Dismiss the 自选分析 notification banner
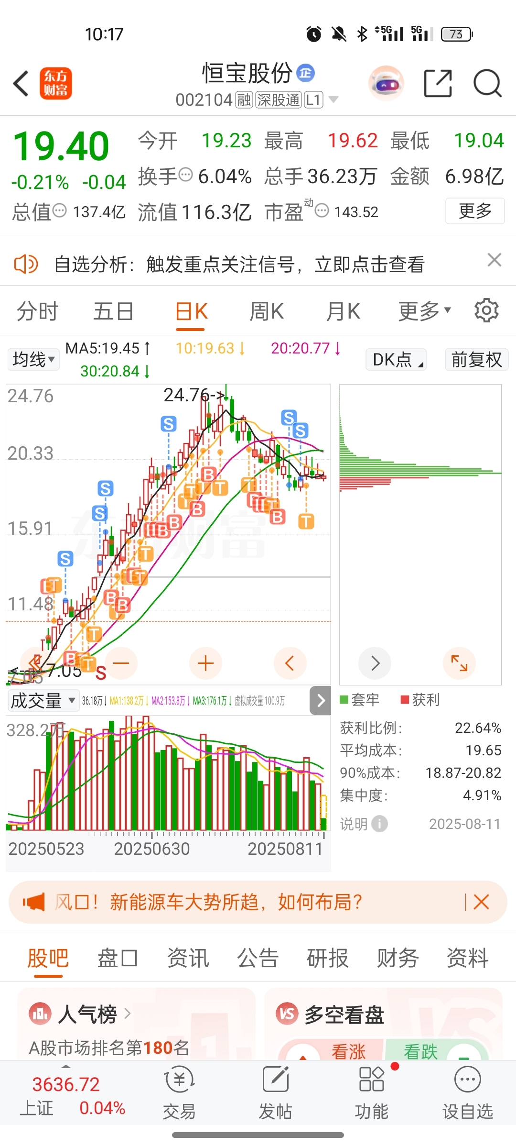Viewport: 516px width, 1148px height. [x=494, y=260]
